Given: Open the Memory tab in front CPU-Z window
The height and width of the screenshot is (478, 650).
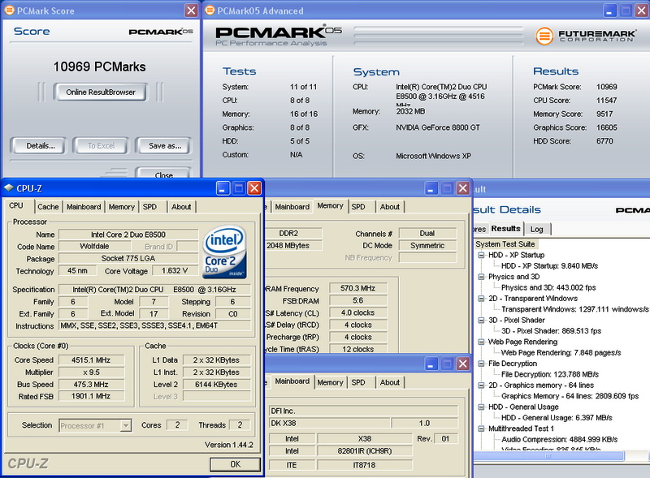Looking at the screenshot, I should [x=121, y=207].
